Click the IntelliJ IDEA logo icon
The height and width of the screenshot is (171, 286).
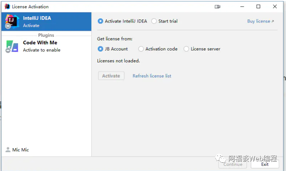[12, 21]
